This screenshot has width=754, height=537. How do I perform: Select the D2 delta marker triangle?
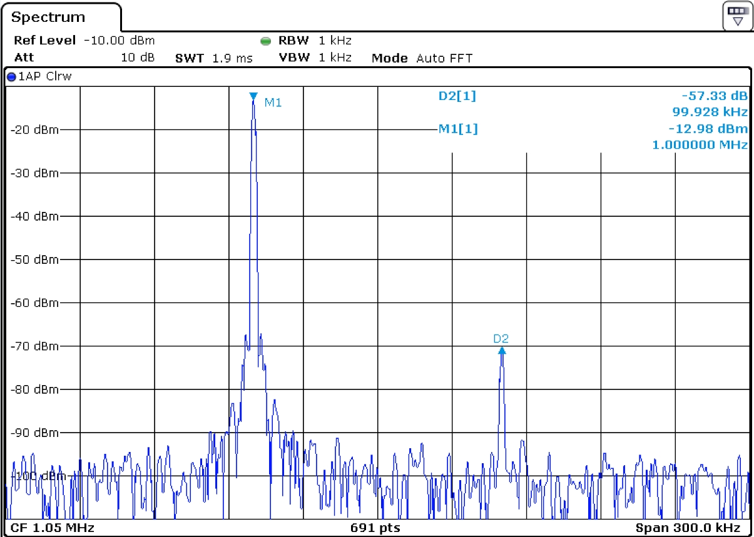501,351
